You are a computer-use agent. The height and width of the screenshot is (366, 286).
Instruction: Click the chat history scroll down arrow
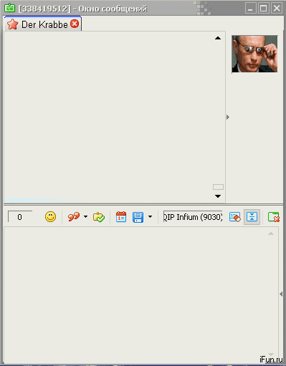[218, 196]
